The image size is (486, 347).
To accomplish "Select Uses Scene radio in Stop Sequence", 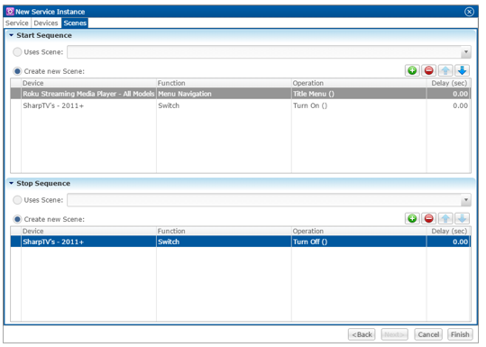I will click(x=17, y=200).
